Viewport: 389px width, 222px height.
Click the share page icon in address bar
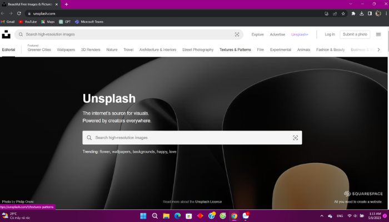(x=335, y=14)
